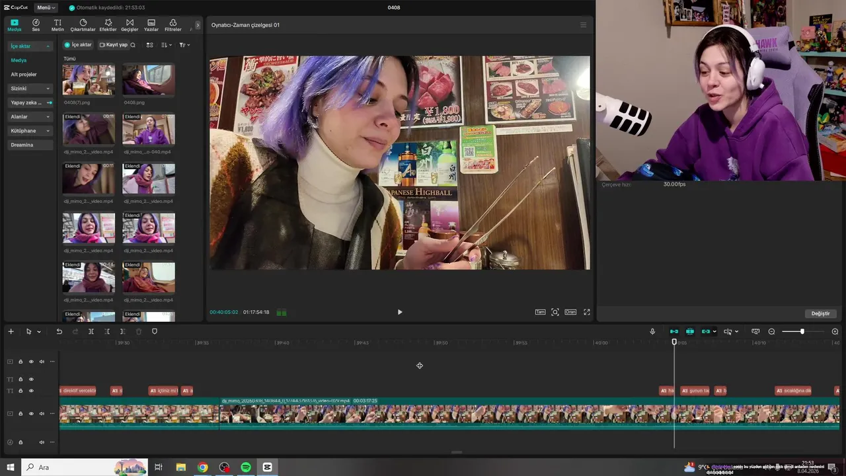The height and width of the screenshot is (476, 846).
Task: Toggle auto snapping
Action: pyautogui.click(x=690, y=331)
